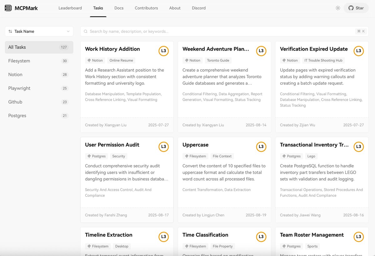Click the Filesystem tag on Uppercase card
The image size is (375, 256).
[196, 156]
